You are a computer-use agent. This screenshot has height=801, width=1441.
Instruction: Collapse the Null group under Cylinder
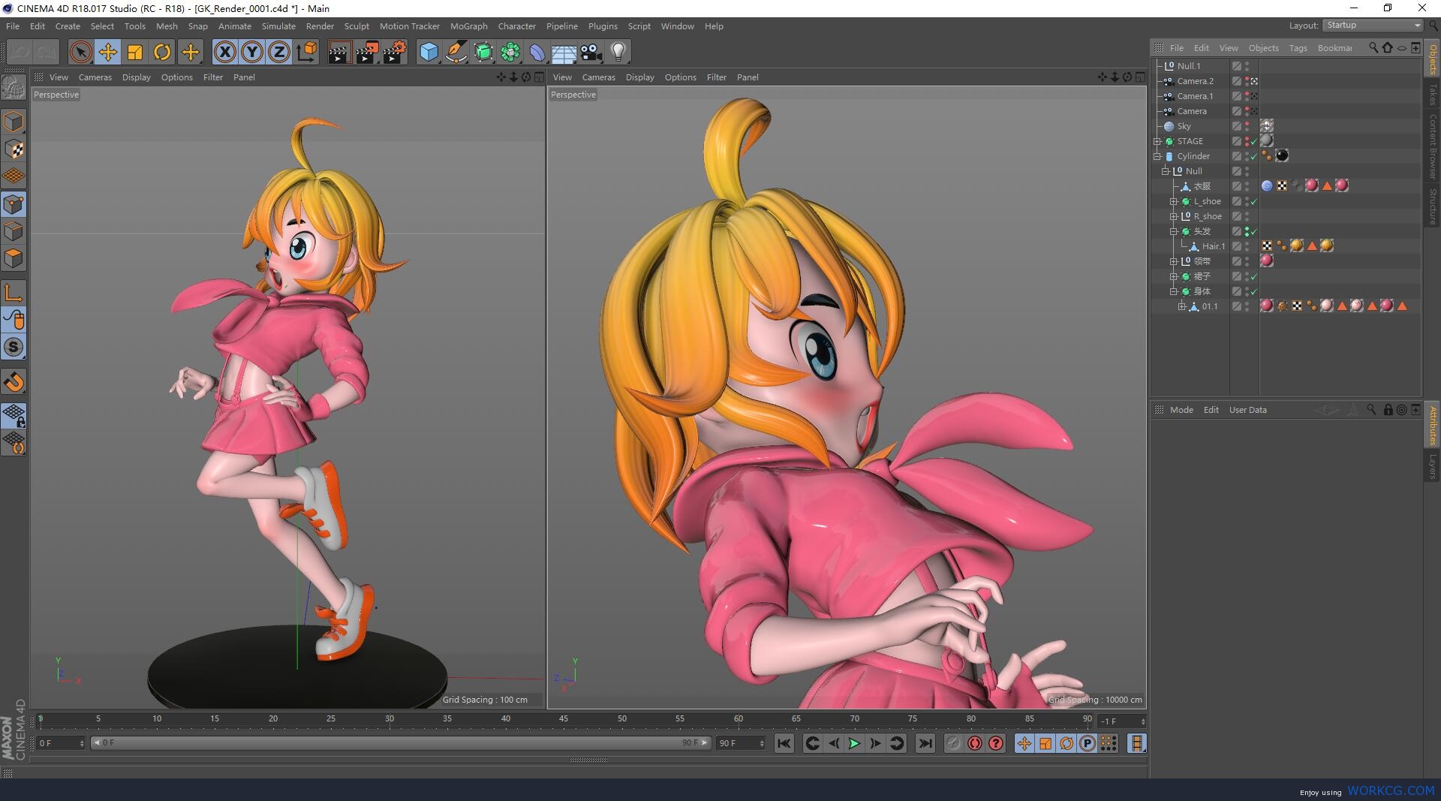pos(1166,171)
